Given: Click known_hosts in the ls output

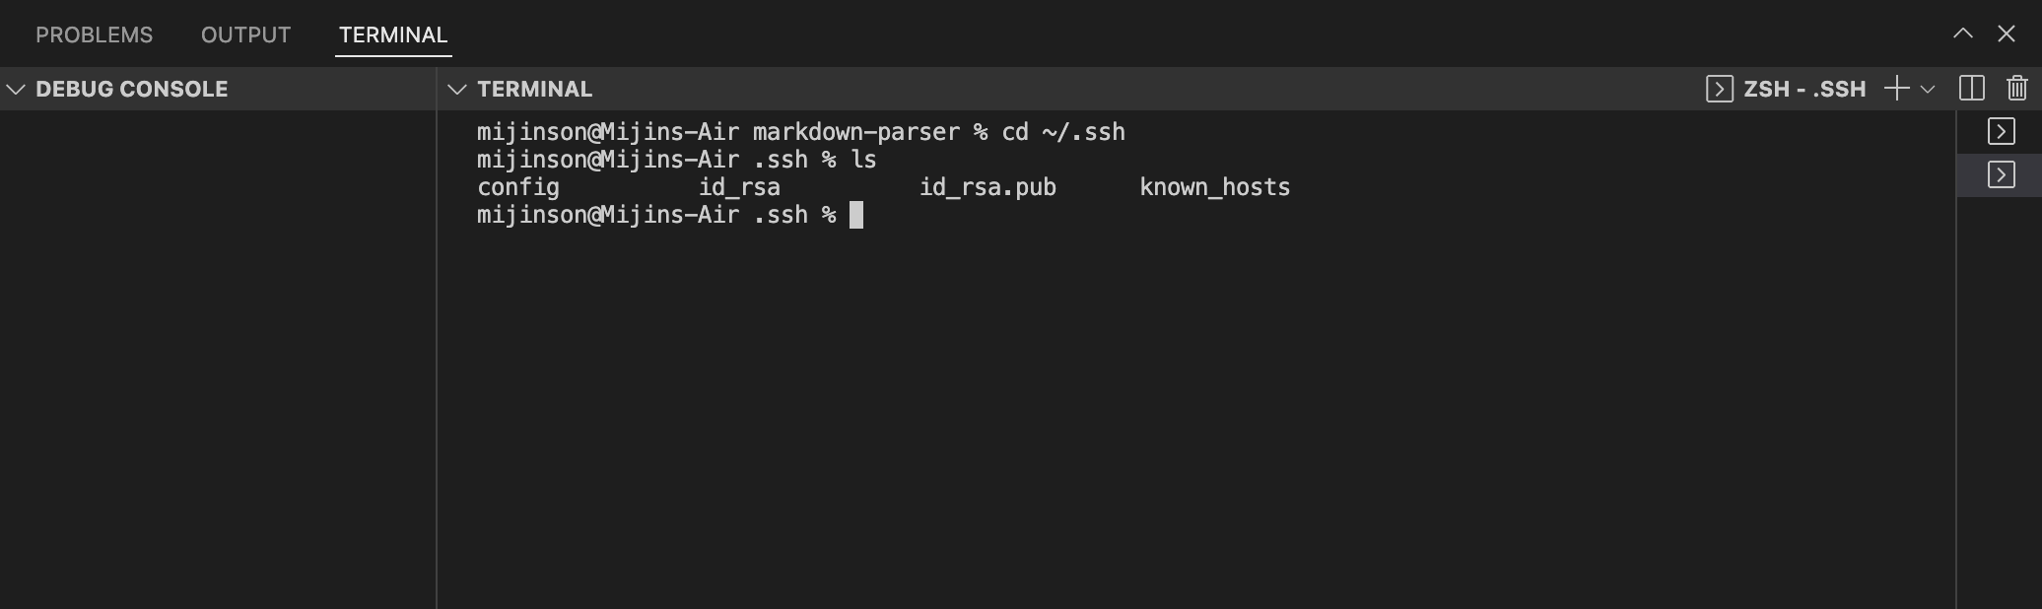Looking at the screenshot, I should (1215, 187).
